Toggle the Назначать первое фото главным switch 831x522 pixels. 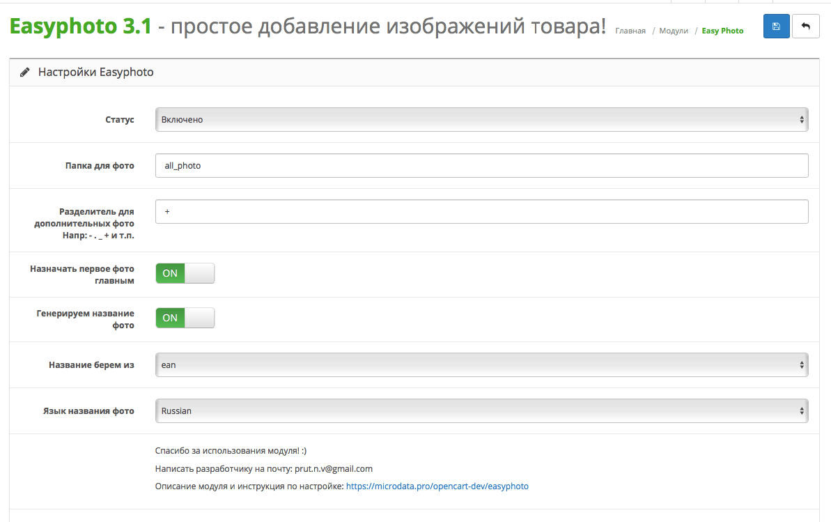(185, 273)
